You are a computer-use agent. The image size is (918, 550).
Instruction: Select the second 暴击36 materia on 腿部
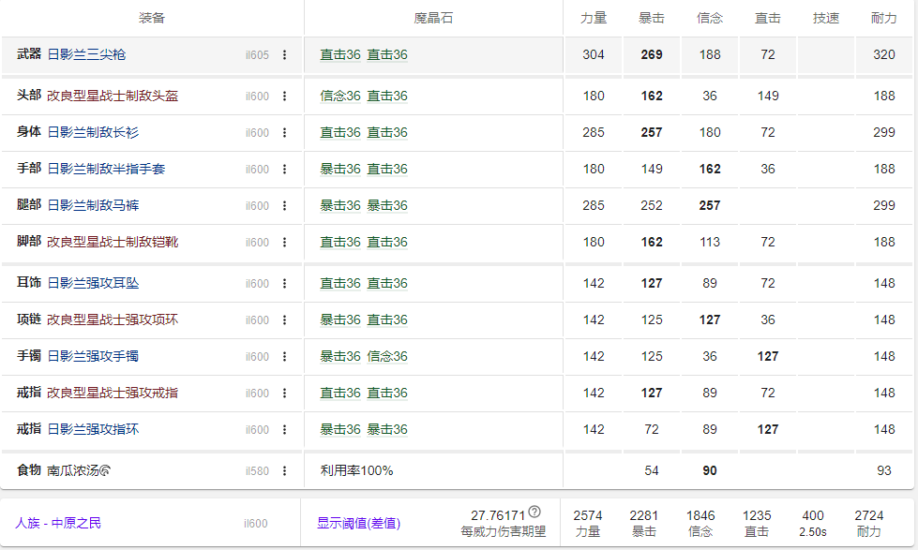[x=389, y=205]
